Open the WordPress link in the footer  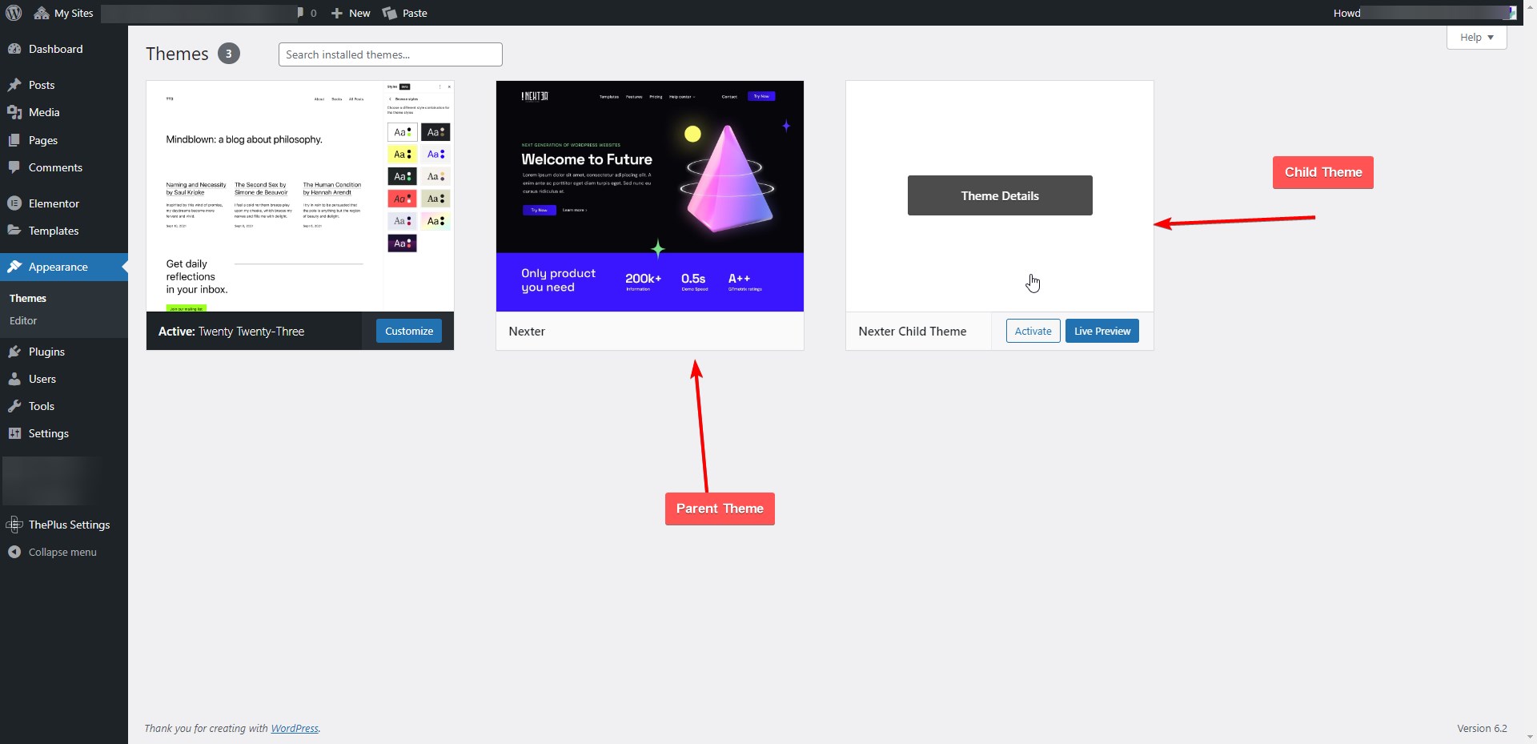tap(295, 728)
